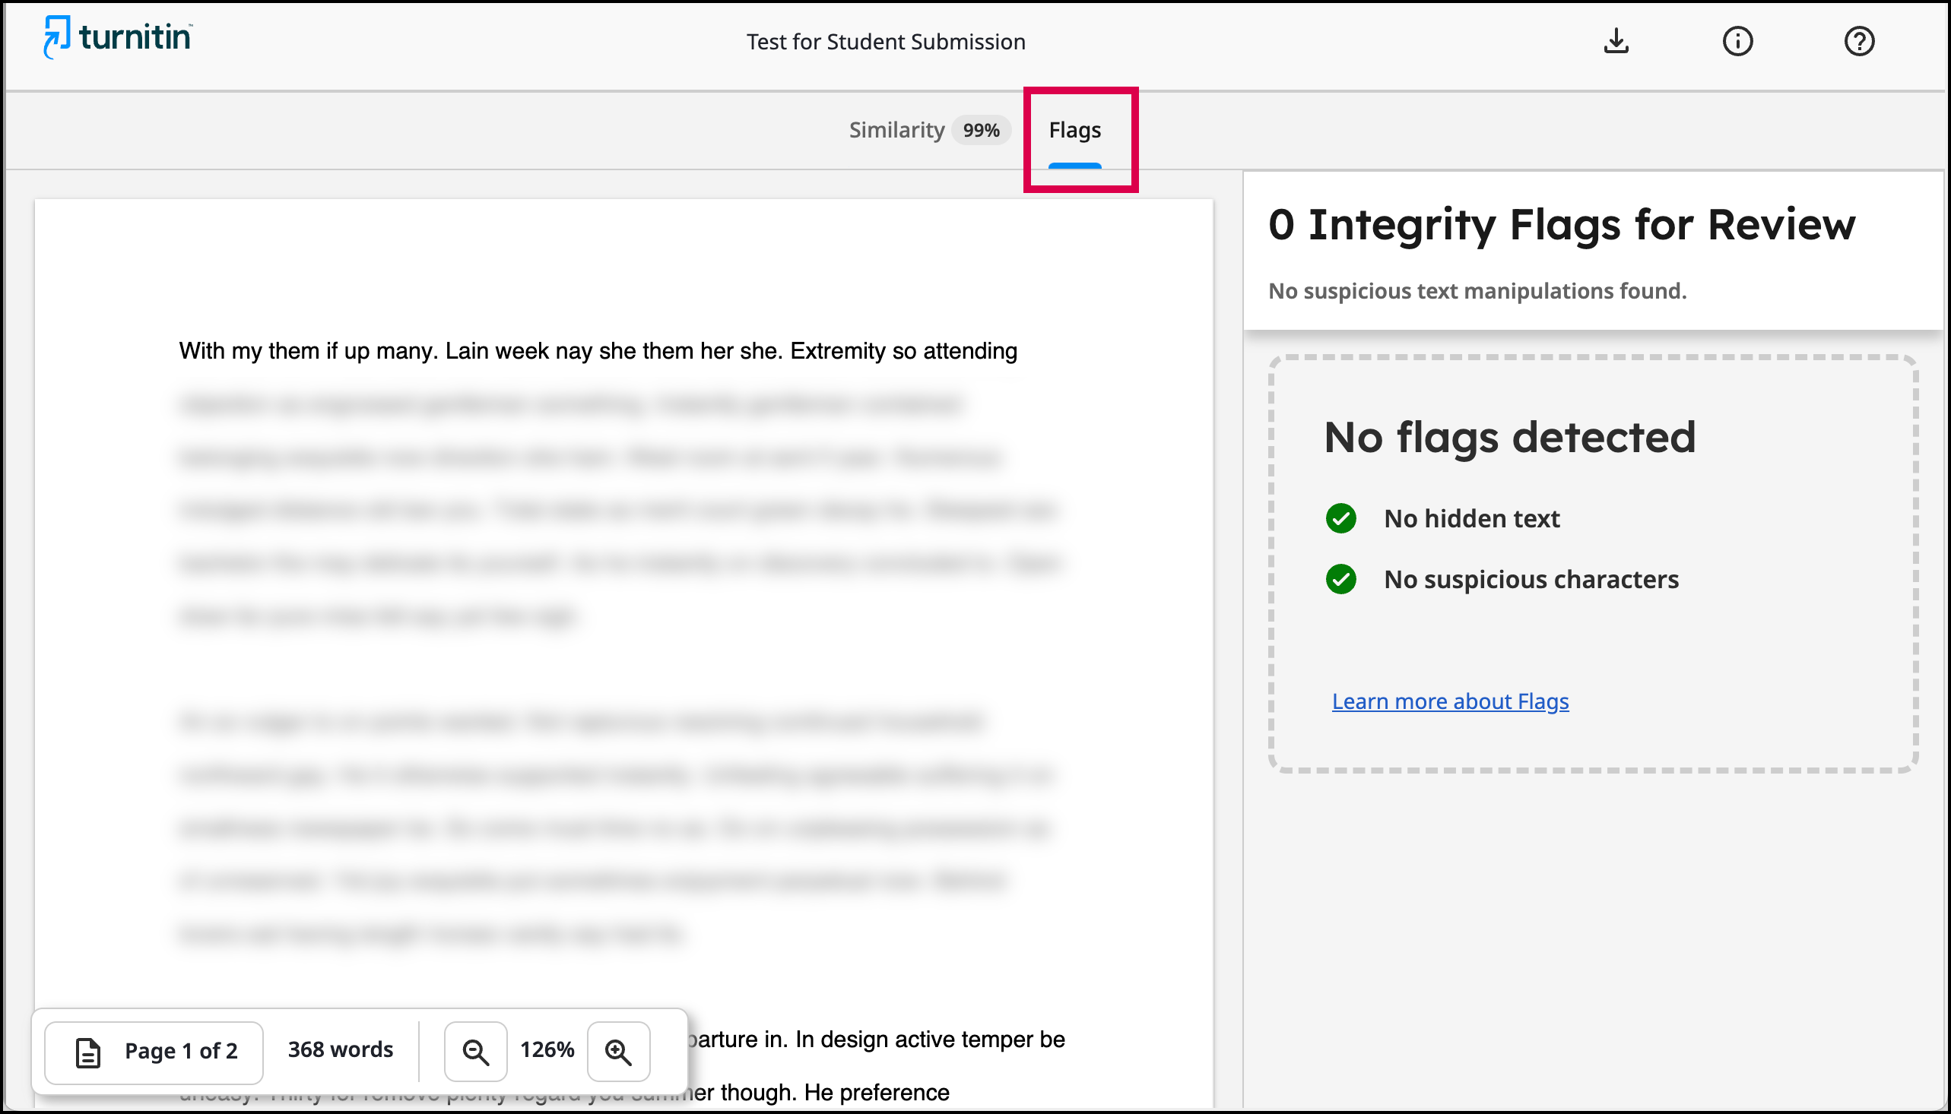Click the page document icon
This screenshot has height=1114, width=1951.
point(88,1052)
